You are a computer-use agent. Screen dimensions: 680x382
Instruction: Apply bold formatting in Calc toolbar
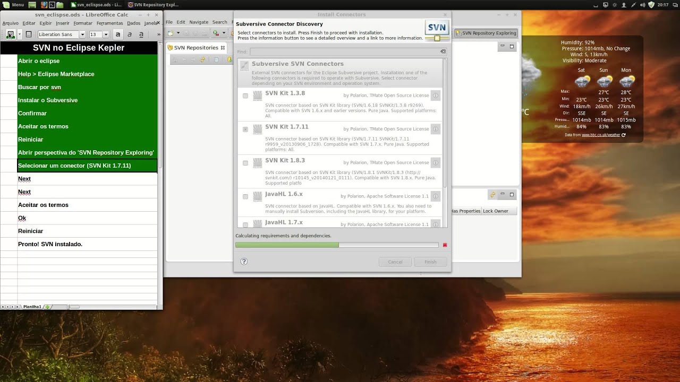pyautogui.click(x=118, y=34)
